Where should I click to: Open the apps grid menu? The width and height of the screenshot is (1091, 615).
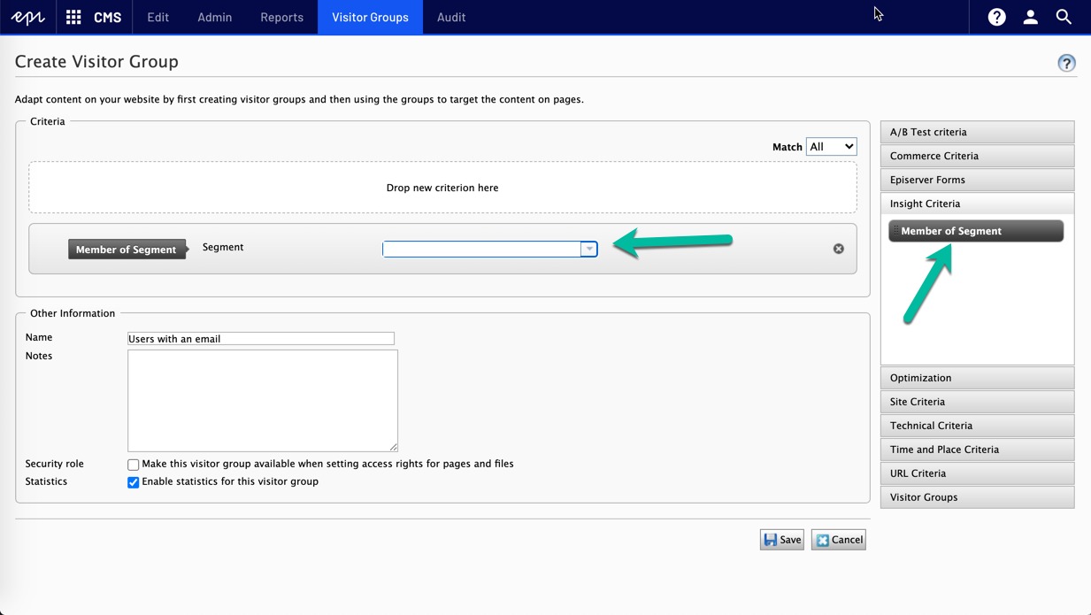[x=73, y=17]
